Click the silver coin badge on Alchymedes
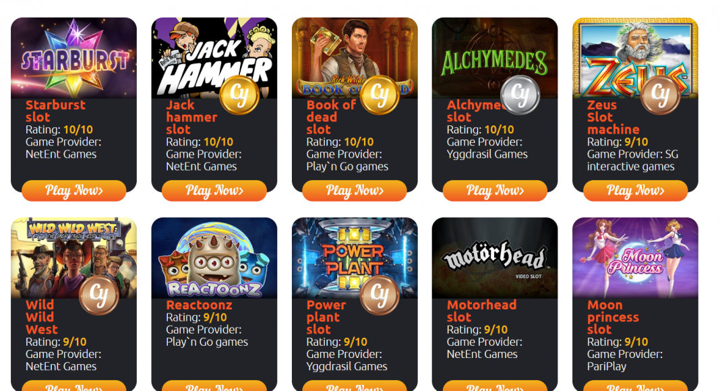Image resolution: width=720 pixels, height=391 pixels. [x=520, y=95]
